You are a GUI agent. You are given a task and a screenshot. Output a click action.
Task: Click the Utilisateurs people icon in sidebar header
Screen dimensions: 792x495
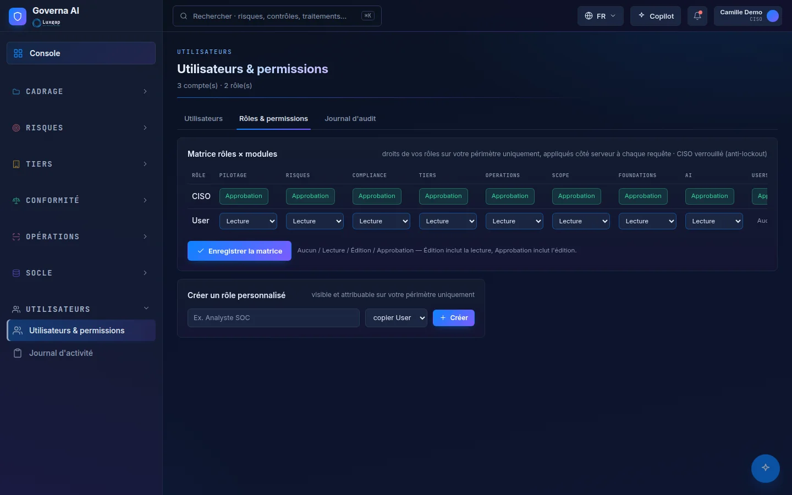coord(16,310)
